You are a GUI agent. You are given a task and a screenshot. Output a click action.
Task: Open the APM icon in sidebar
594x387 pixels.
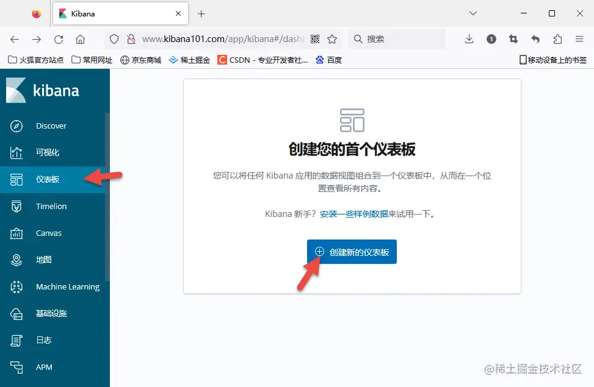coord(16,367)
